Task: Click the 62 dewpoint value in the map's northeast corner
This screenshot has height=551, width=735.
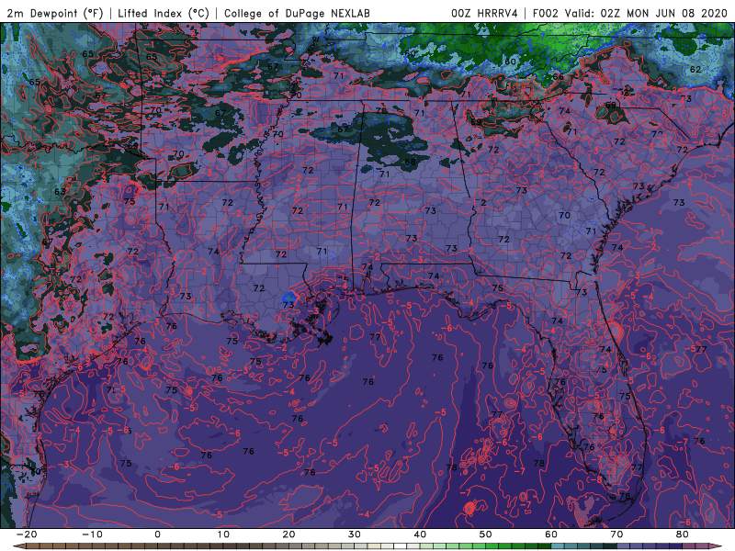Action: coord(695,70)
